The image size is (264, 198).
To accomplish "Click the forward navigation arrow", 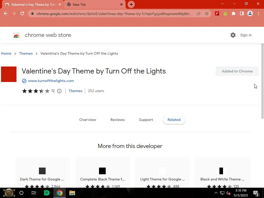I will [14, 13].
